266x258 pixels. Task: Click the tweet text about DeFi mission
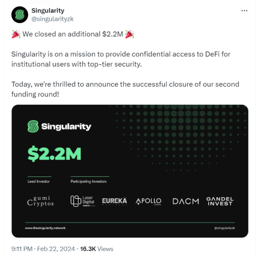(x=121, y=59)
